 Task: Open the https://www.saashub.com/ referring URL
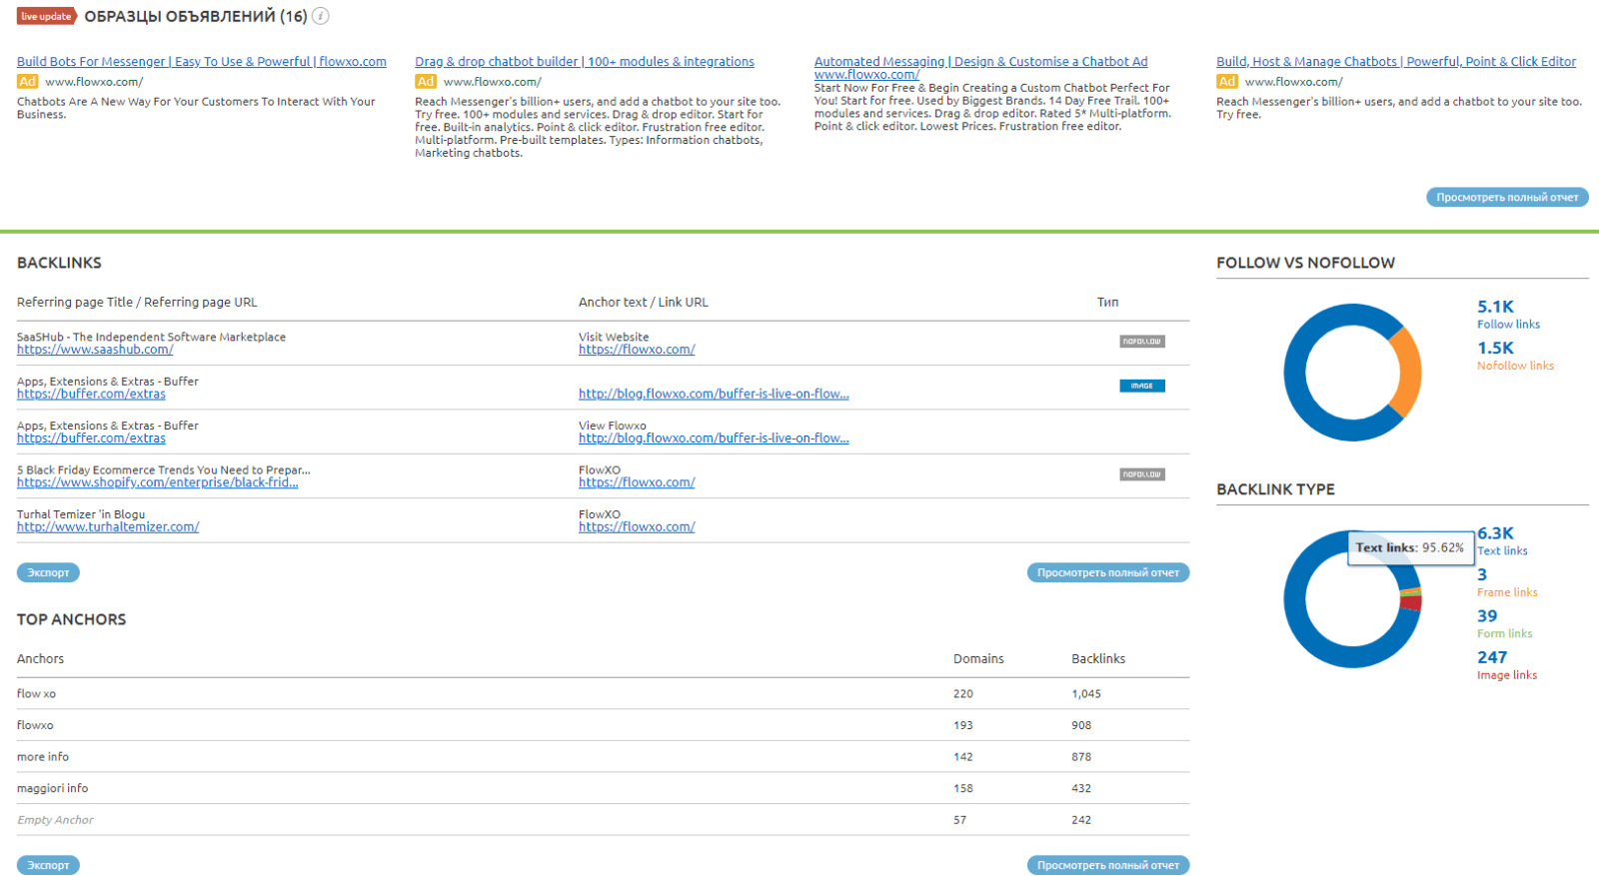tap(95, 350)
